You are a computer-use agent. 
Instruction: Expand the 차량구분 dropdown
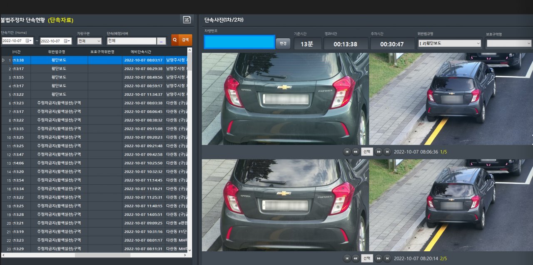(99, 41)
